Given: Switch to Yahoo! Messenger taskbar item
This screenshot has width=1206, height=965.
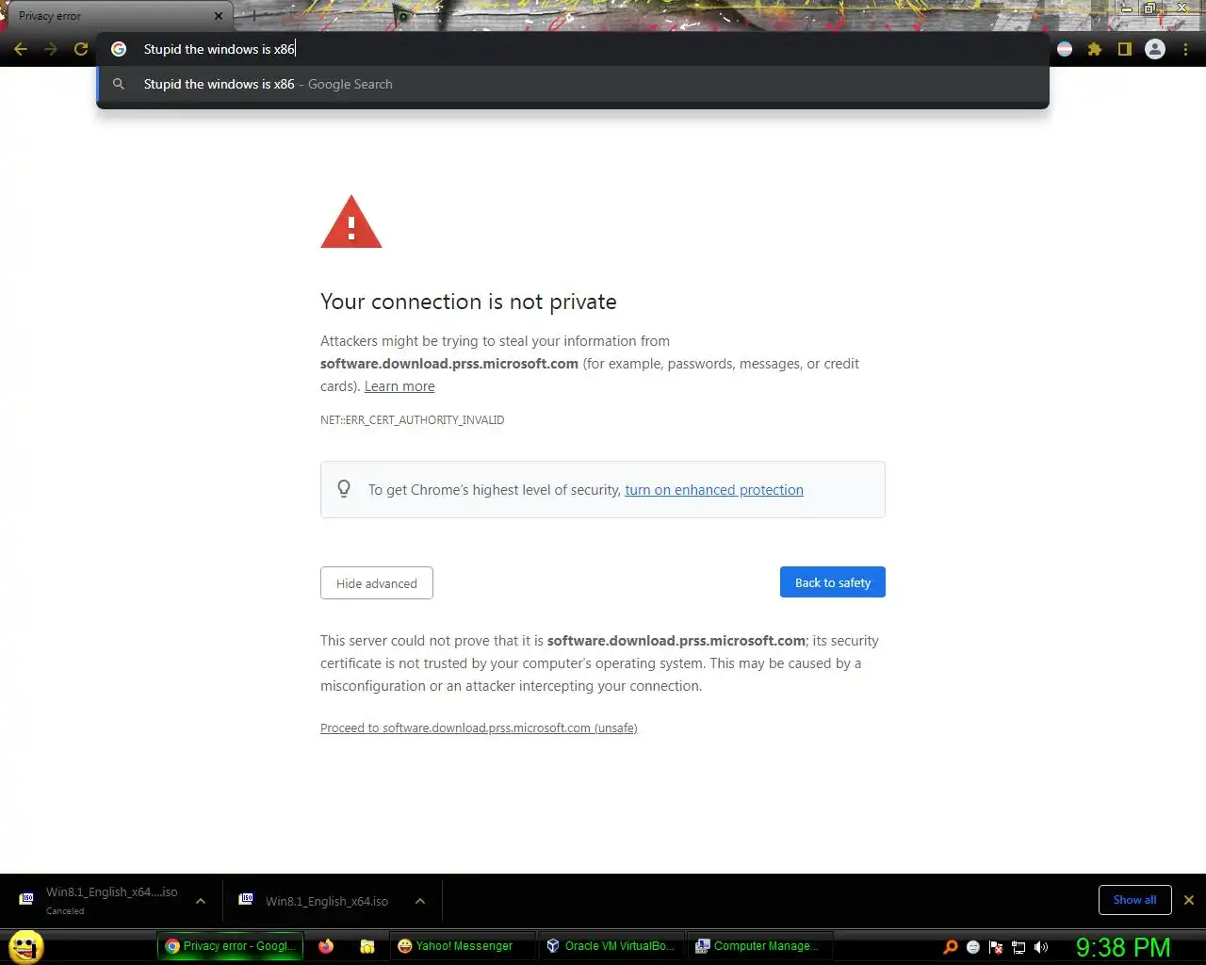Looking at the screenshot, I should [462, 946].
